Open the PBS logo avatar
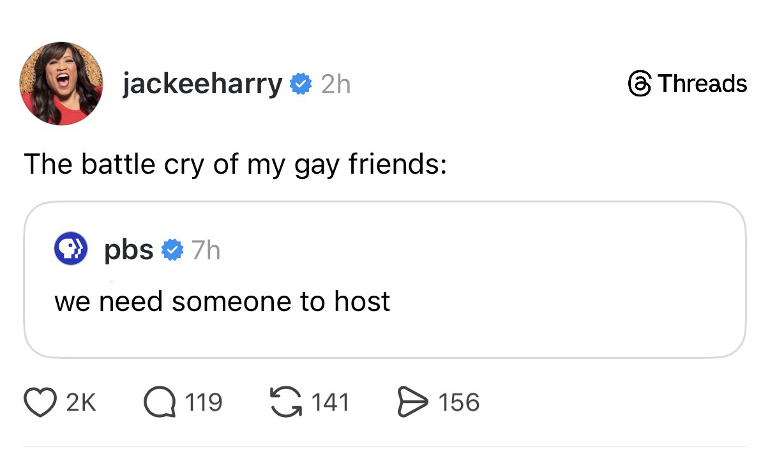 (70, 249)
